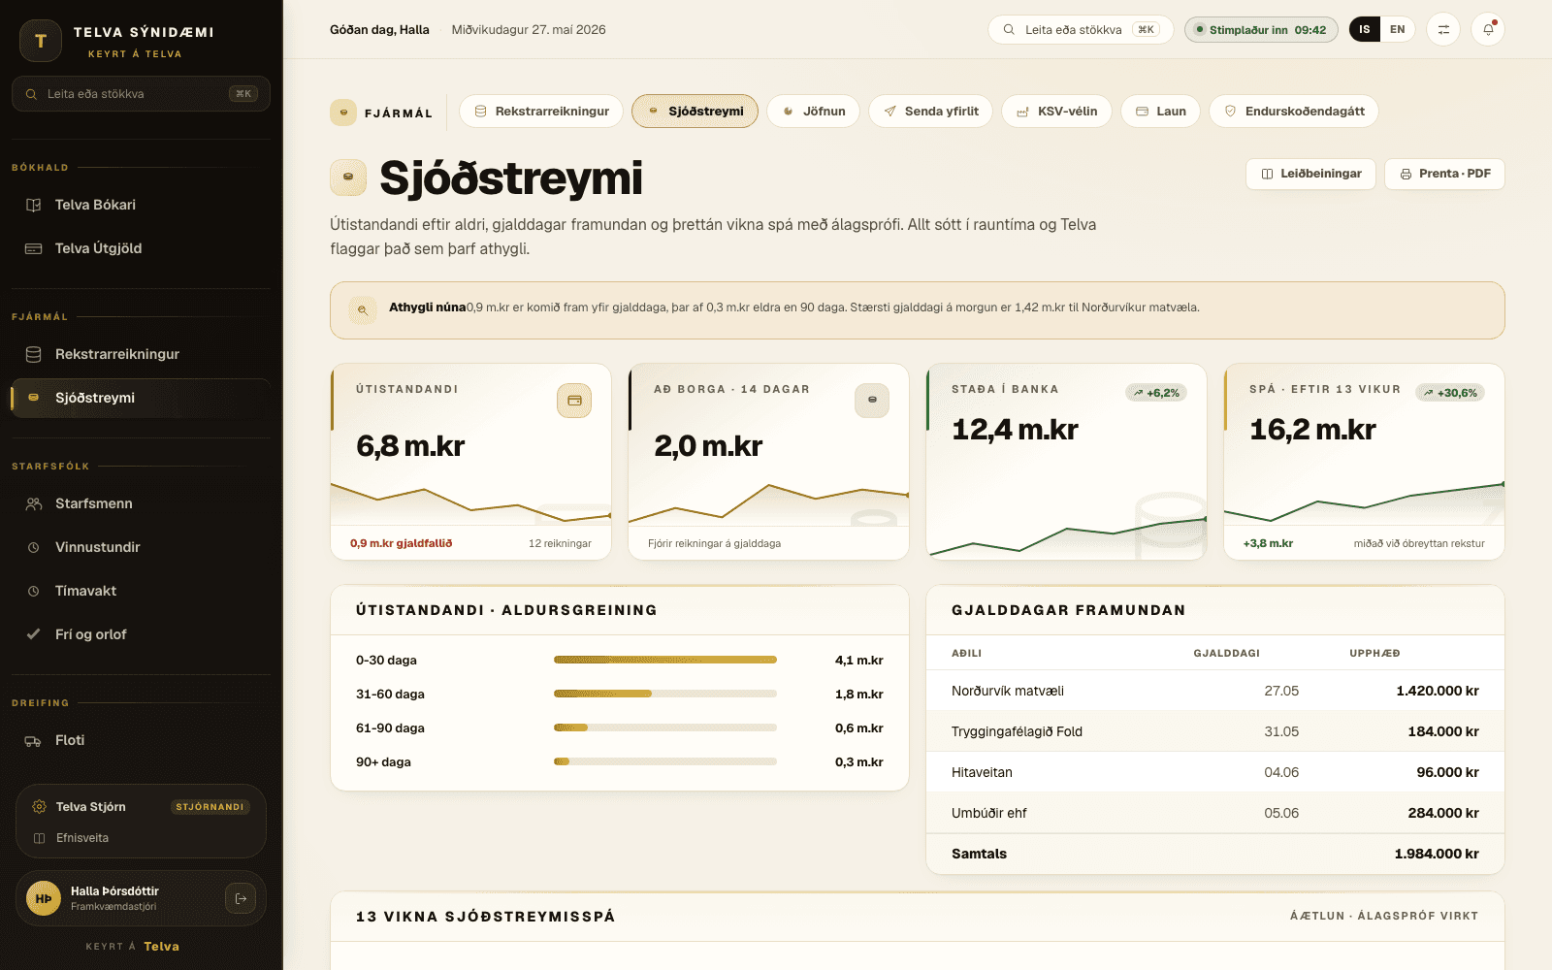Image resolution: width=1552 pixels, height=970 pixels.
Task: Open the KSV-vélin tab
Action: click(x=1056, y=112)
